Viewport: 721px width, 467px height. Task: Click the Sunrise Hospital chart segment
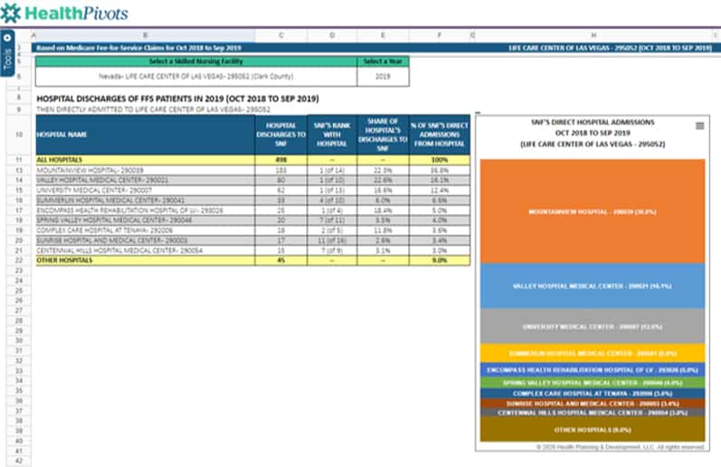[593, 404]
